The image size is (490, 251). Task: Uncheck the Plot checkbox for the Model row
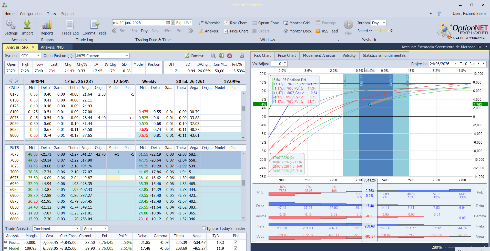coord(236,248)
